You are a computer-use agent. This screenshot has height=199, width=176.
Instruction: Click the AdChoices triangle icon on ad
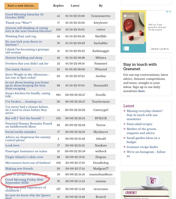(x=167, y=12)
